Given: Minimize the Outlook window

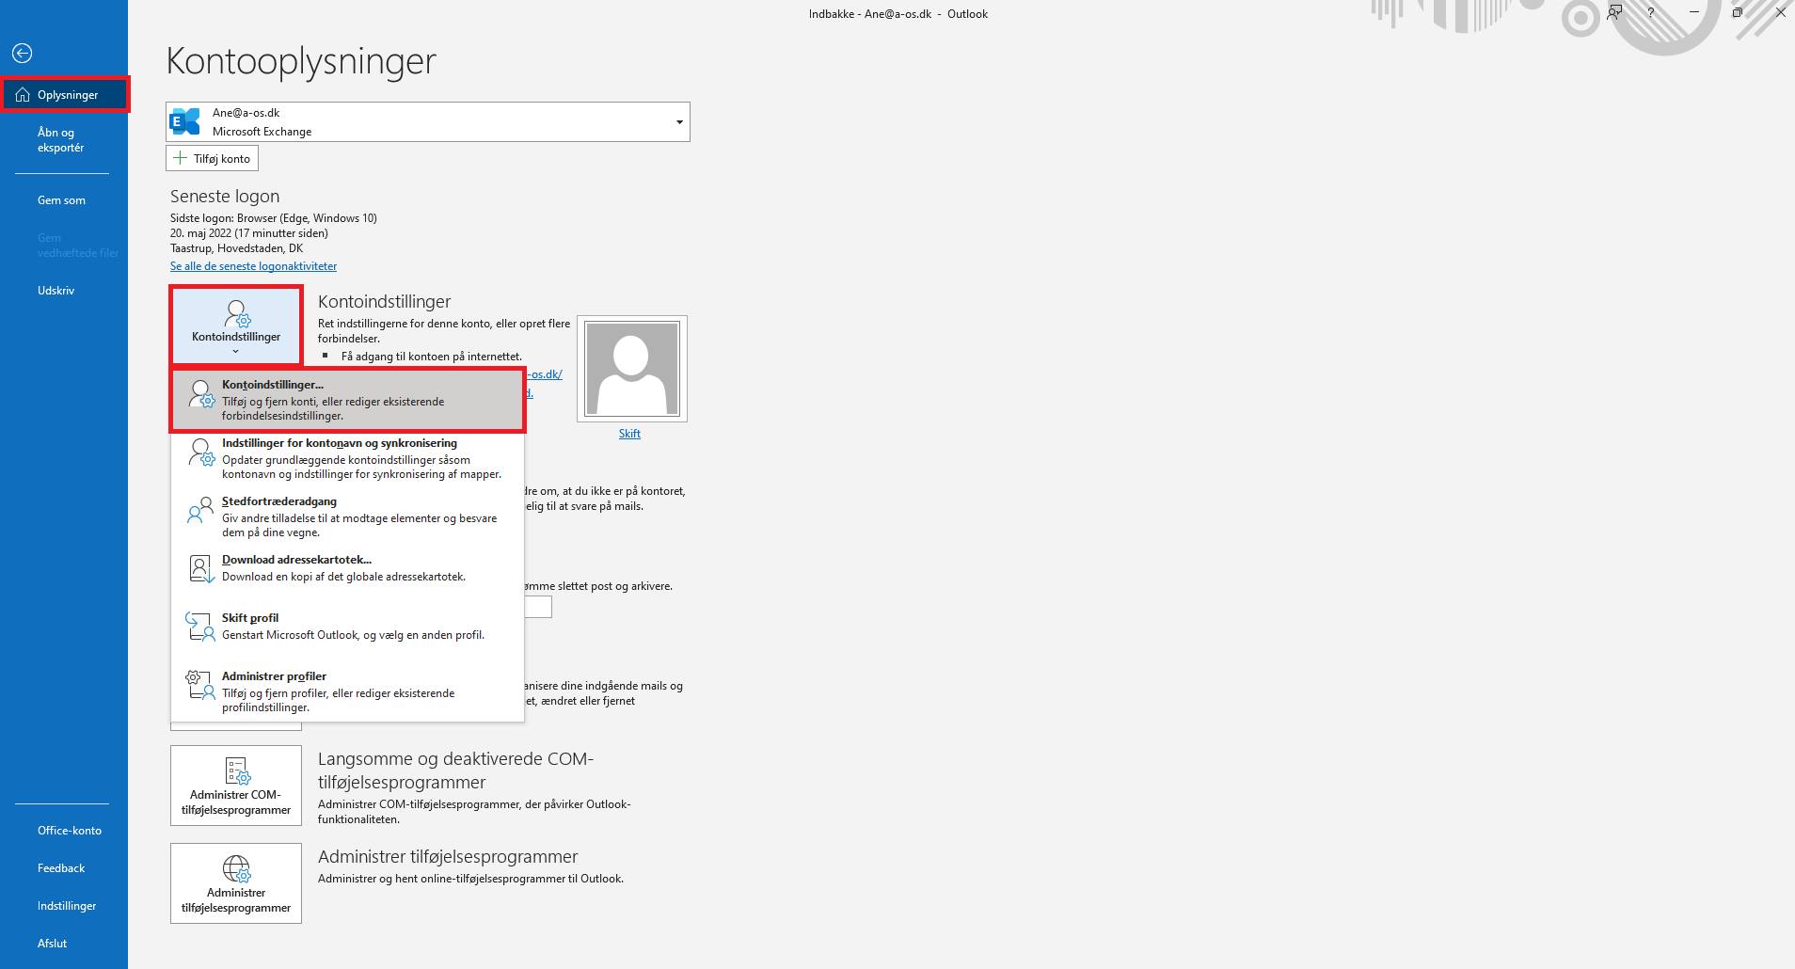Looking at the screenshot, I should point(1693,13).
